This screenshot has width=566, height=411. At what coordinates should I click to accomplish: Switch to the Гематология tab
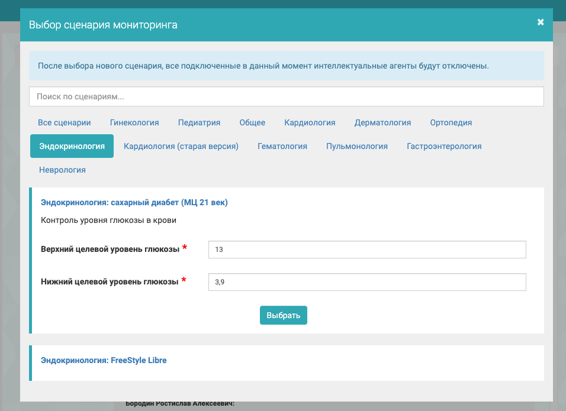click(282, 146)
